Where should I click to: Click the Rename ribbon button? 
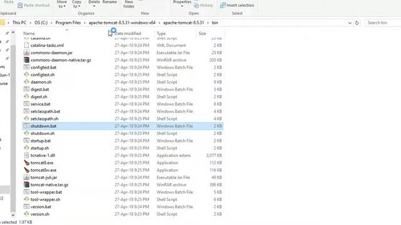pos(110,2)
